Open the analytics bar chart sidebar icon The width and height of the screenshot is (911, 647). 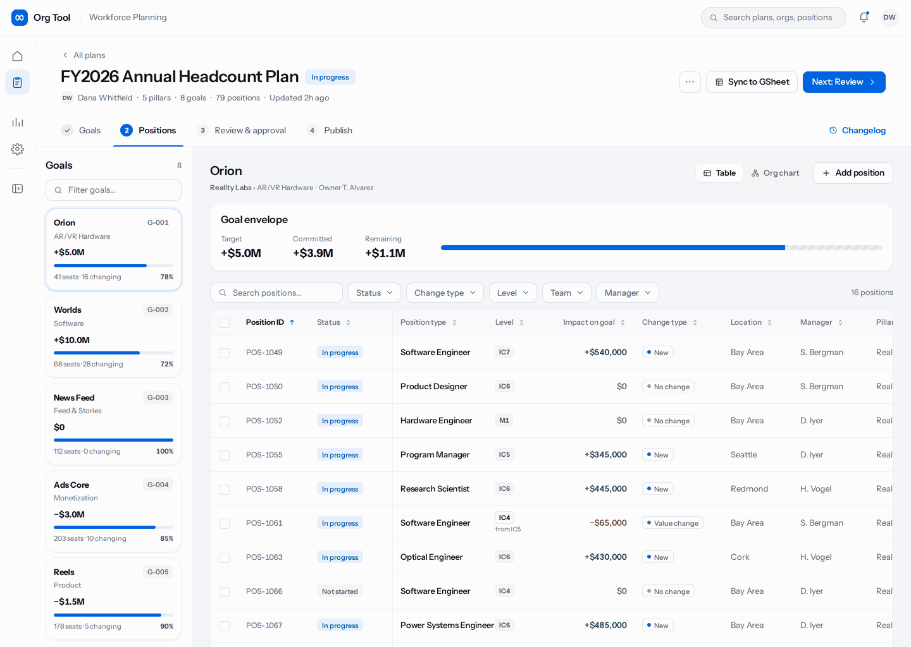pyautogui.click(x=18, y=122)
